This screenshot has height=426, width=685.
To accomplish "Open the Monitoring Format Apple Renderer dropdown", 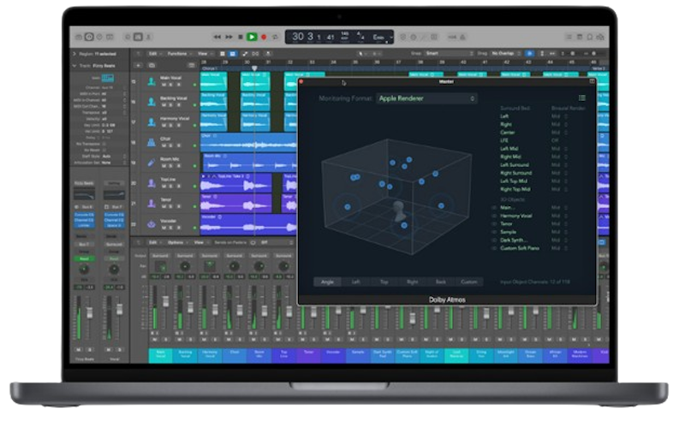I will (x=426, y=98).
